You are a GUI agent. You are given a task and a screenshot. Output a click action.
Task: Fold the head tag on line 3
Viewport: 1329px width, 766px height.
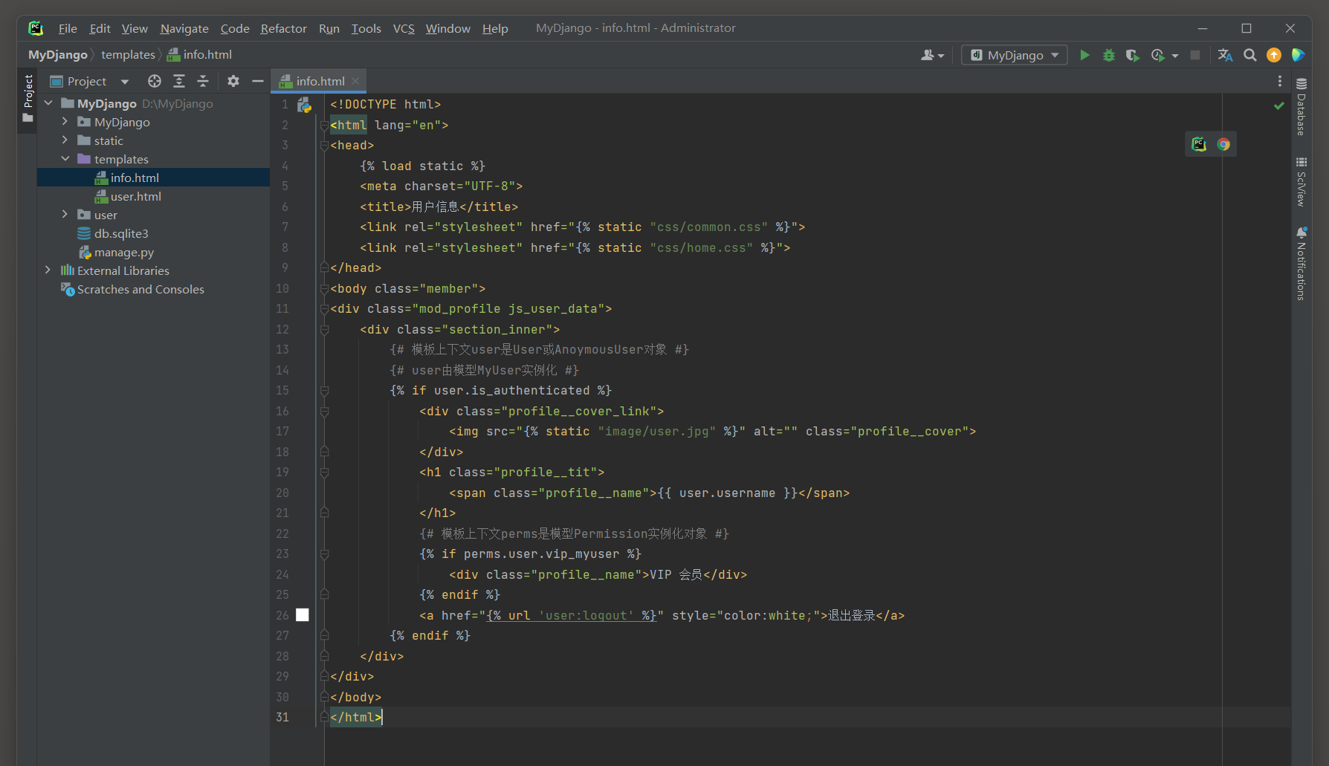click(x=324, y=146)
